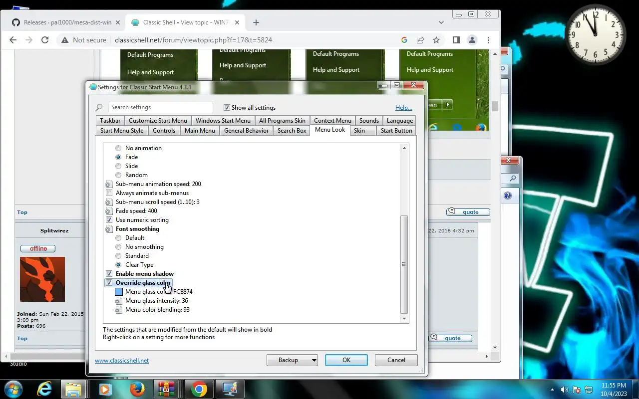Open Chrome side panel icon
The width and height of the screenshot is (639, 399).
pos(456,40)
